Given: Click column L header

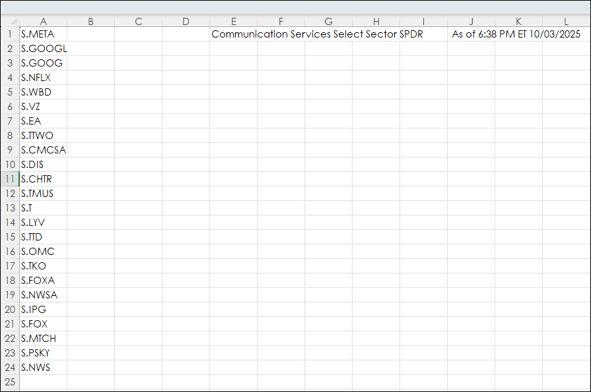Looking at the screenshot, I should pyautogui.click(x=566, y=21).
